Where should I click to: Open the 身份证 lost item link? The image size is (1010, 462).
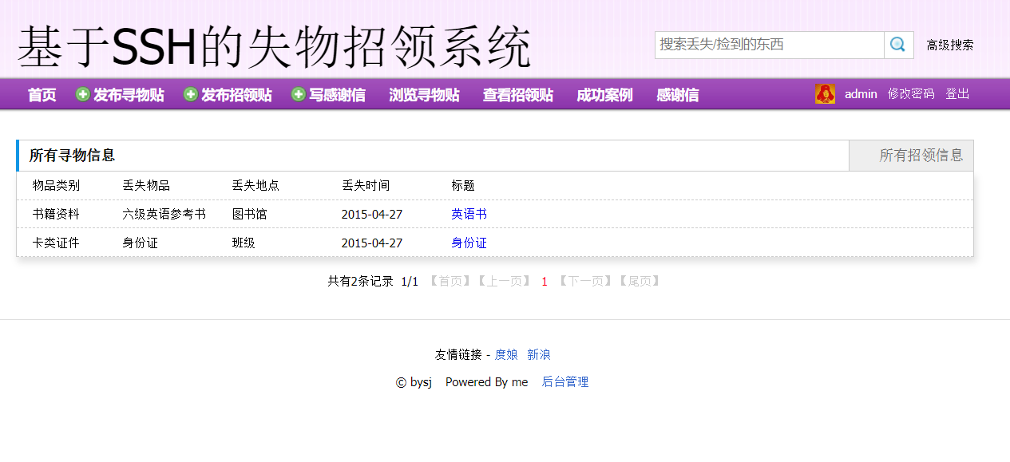pos(468,243)
